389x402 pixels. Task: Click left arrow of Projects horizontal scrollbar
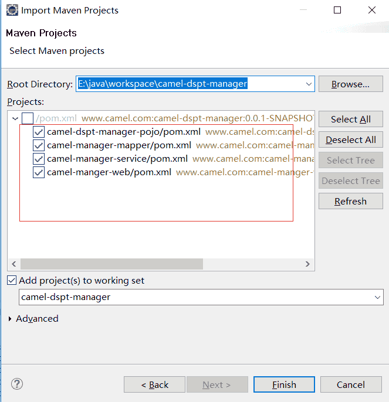[x=14, y=264]
